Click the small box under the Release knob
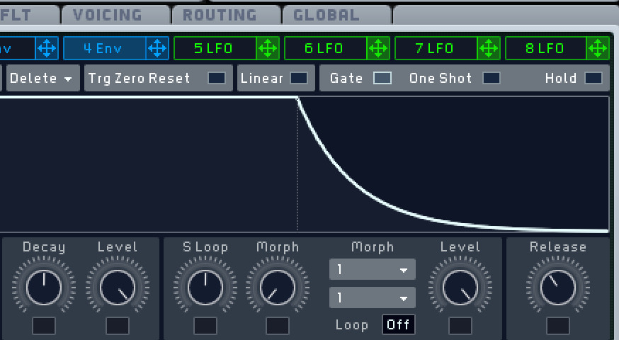This screenshot has height=340, width=619. coord(558,326)
